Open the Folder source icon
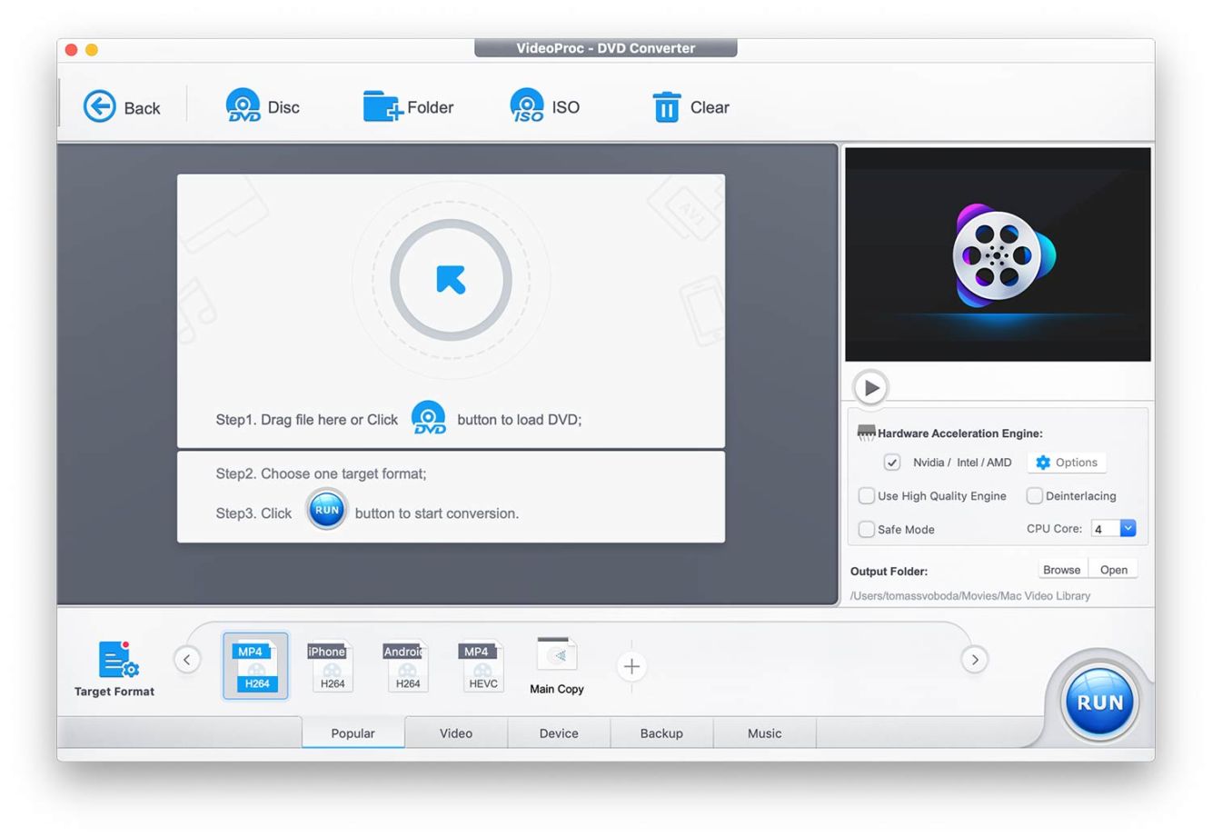Screen dimensions: 1212x837 pyautogui.click(x=382, y=106)
